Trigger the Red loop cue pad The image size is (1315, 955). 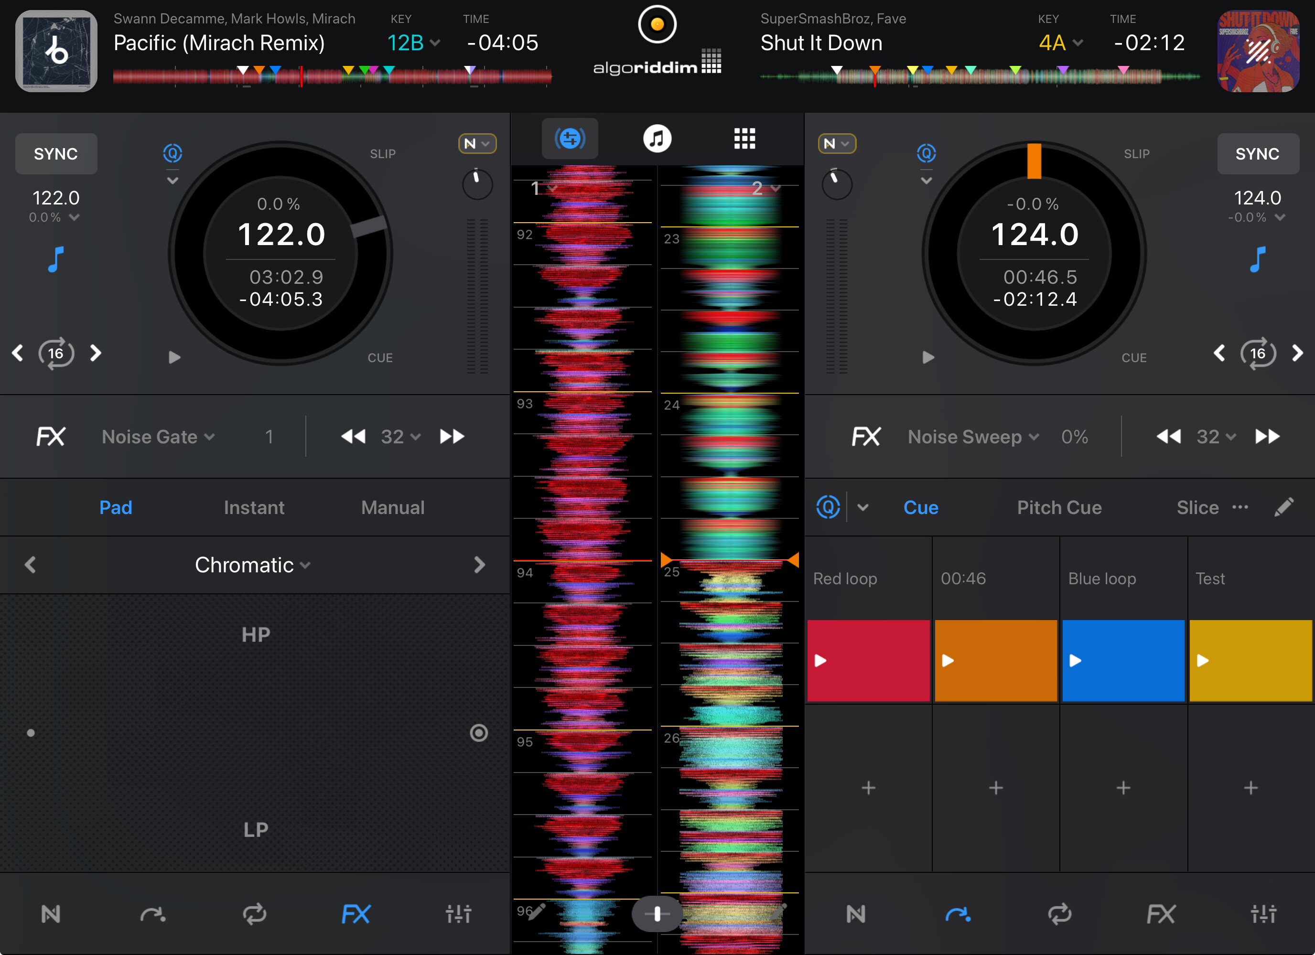coord(869,660)
